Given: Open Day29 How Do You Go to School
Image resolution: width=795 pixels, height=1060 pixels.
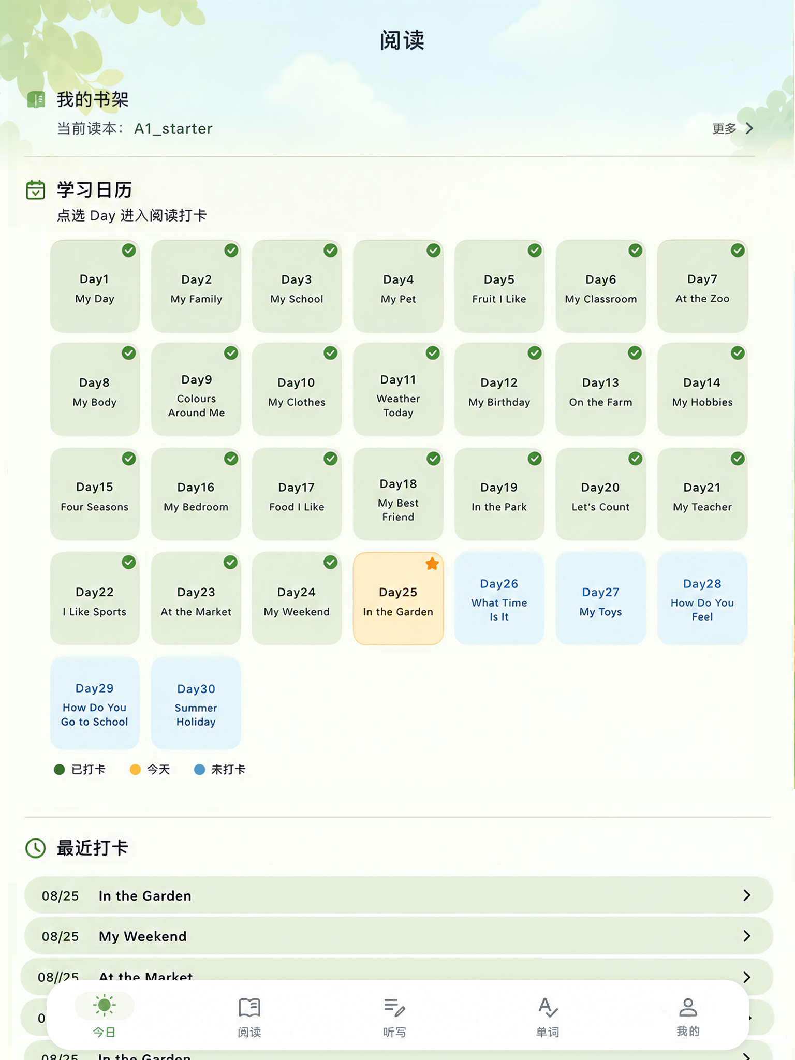Looking at the screenshot, I should tap(95, 703).
